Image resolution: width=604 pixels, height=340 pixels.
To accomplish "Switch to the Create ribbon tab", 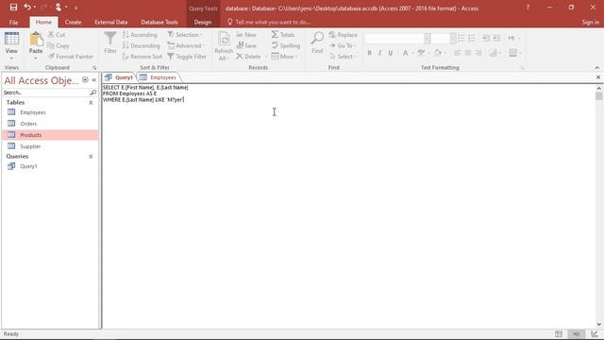I will point(73,22).
